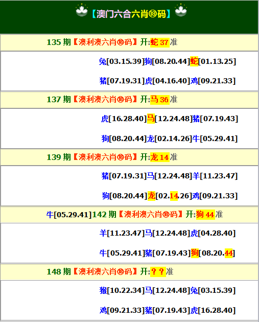This screenshot has height=322, width=259.
Task: Click the highlighted 蛇 in 135 期 picks
Action: point(194,61)
